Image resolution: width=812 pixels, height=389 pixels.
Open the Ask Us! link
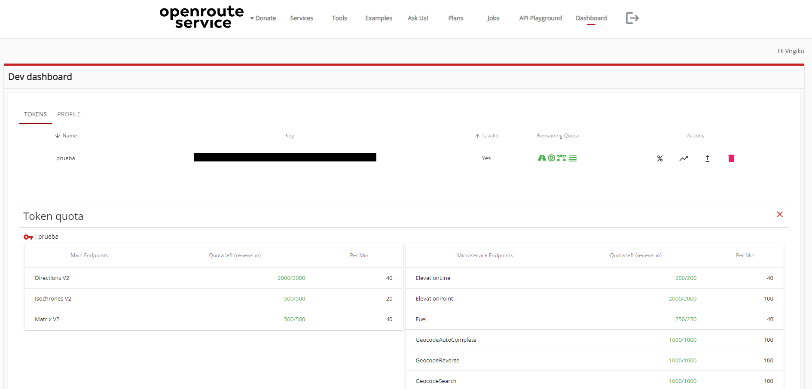[418, 18]
